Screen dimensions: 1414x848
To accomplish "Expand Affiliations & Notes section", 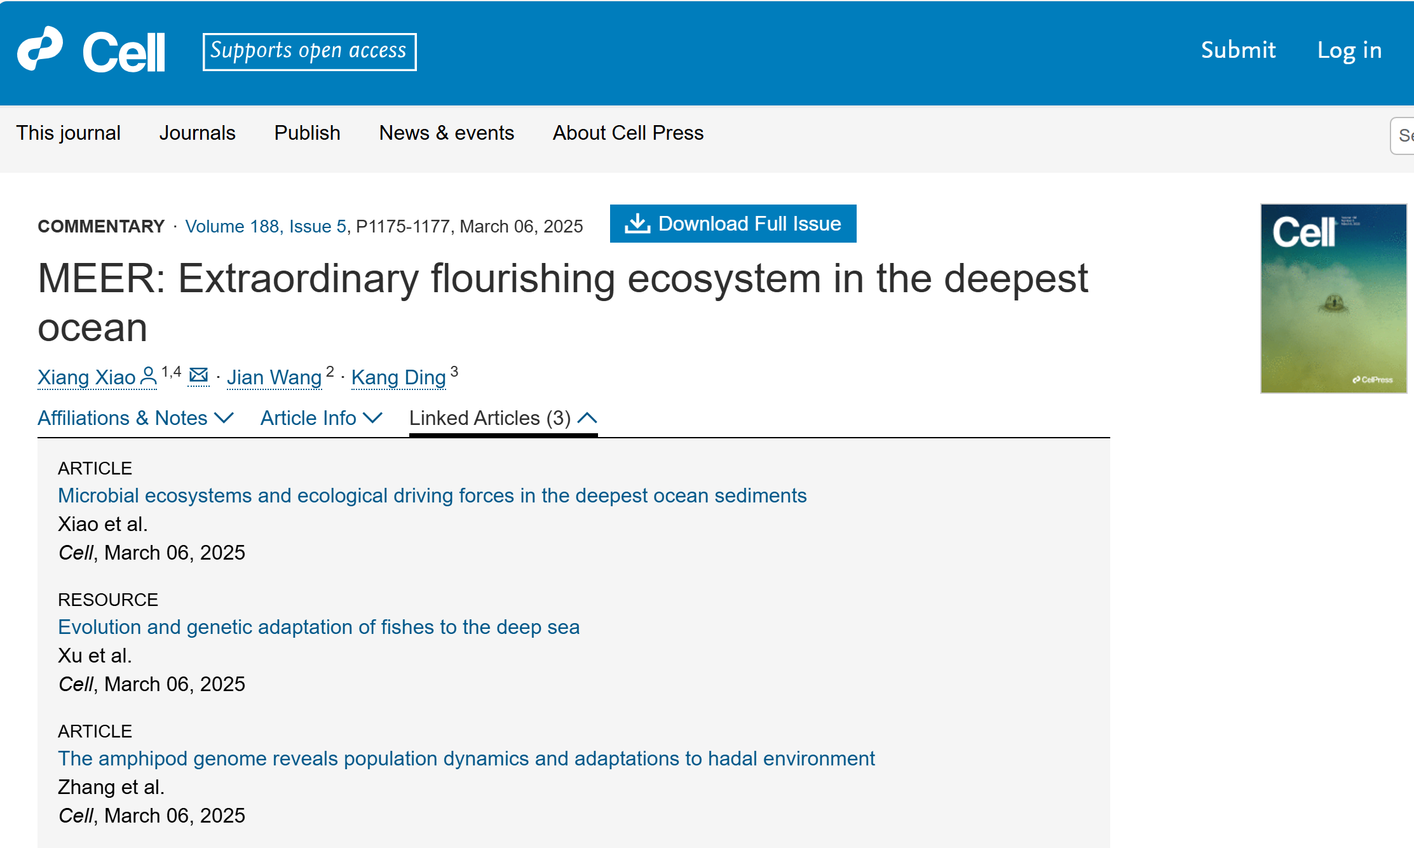I will click(135, 418).
